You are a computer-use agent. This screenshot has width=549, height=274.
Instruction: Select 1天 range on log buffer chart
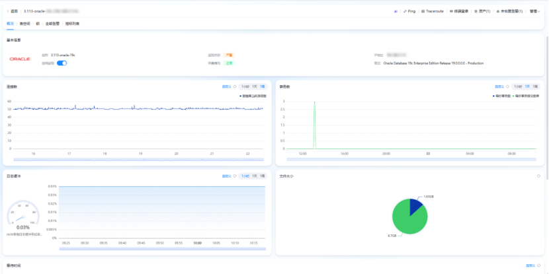pos(255,176)
